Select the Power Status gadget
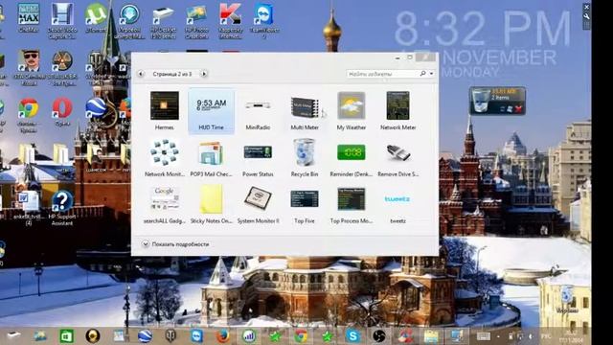The height and width of the screenshot is (345, 613). [x=258, y=158]
